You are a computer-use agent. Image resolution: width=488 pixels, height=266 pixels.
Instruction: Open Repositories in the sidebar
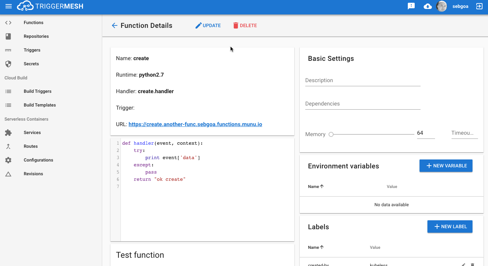click(x=36, y=36)
